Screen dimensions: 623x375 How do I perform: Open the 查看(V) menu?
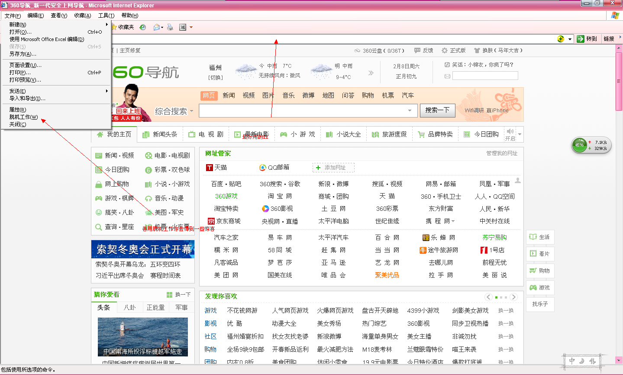click(x=59, y=16)
